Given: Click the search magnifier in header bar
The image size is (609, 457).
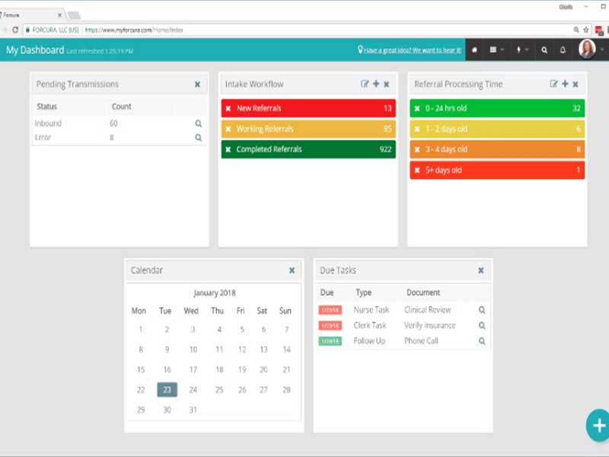Looking at the screenshot, I should click(x=544, y=50).
